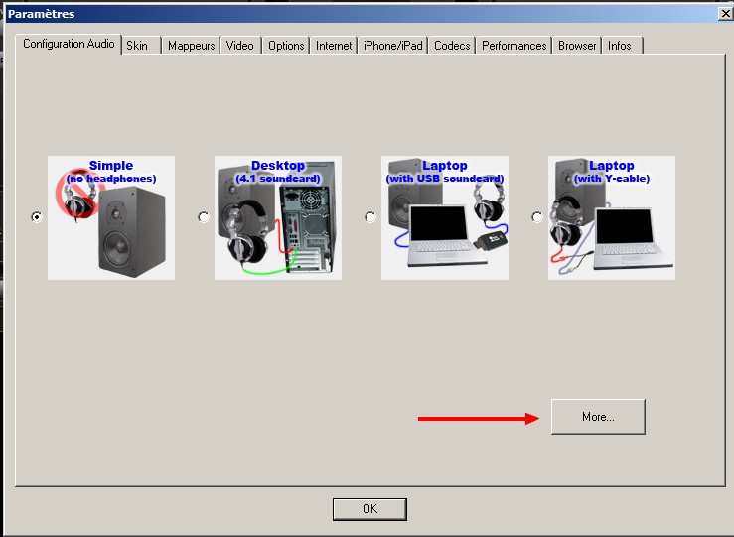Open the Skin tab
Screen dimensions: 734x537
click(x=137, y=46)
